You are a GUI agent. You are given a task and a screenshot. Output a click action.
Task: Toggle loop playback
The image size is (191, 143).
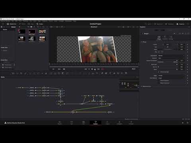coord(103,69)
